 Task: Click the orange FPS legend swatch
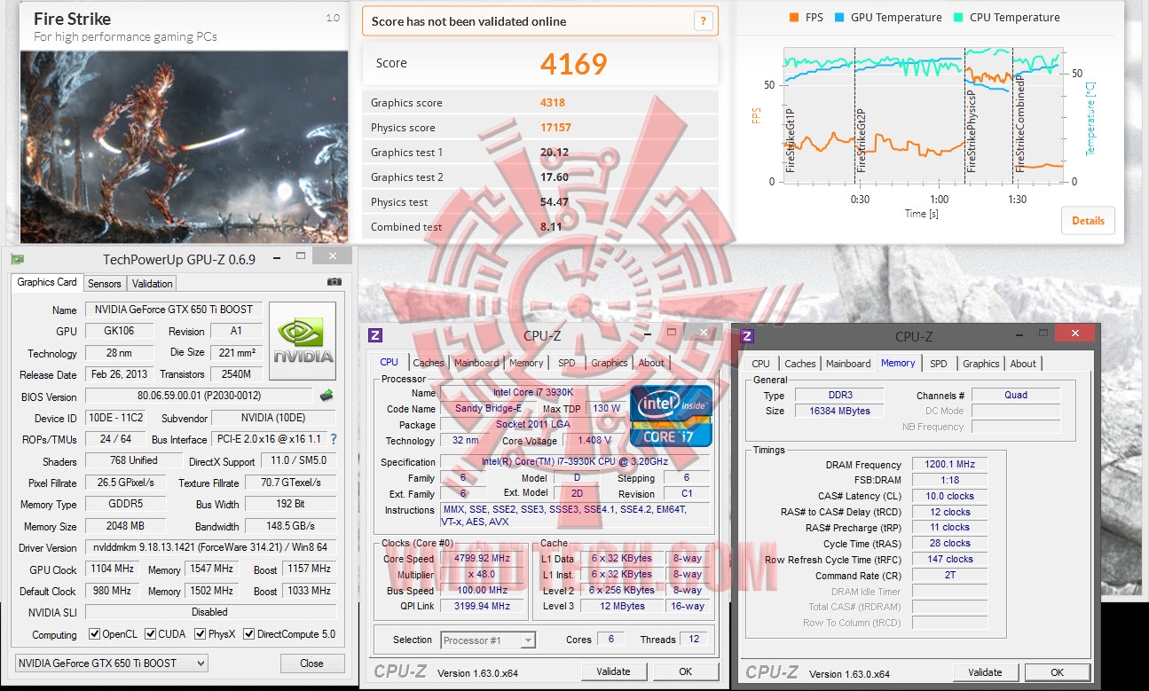point(793,17)
